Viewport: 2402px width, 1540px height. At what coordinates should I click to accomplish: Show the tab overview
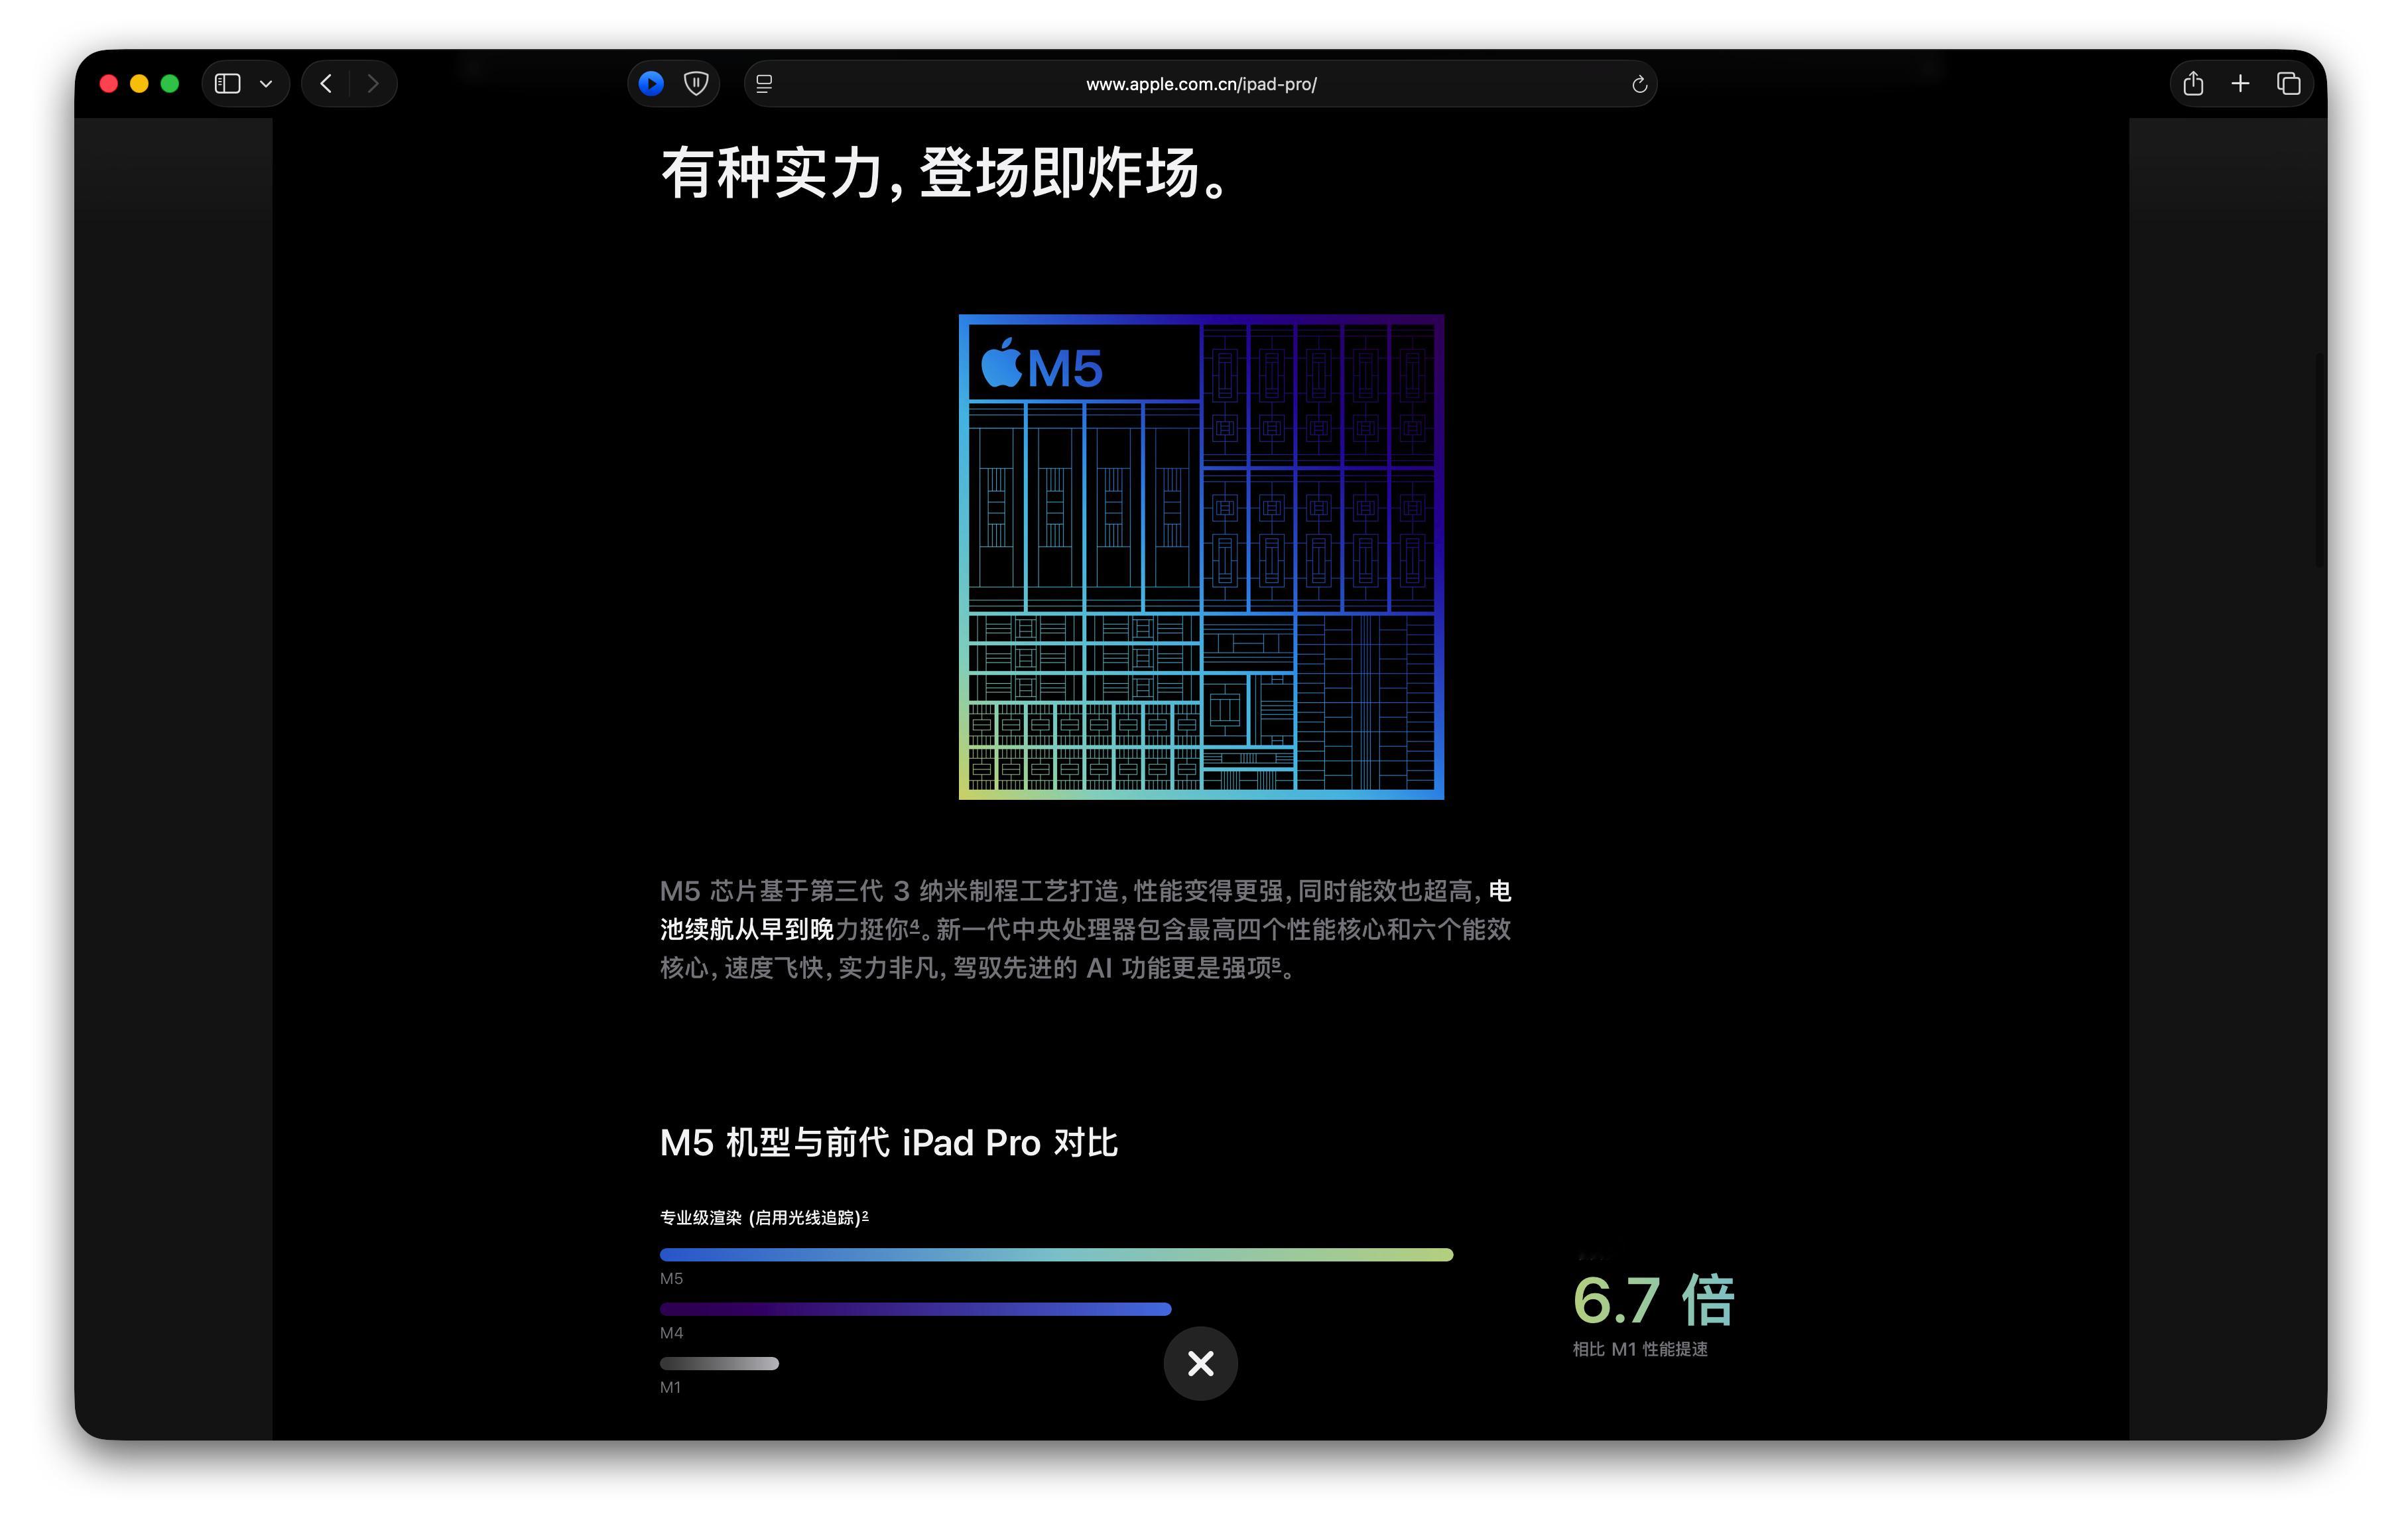(2288, 84)
